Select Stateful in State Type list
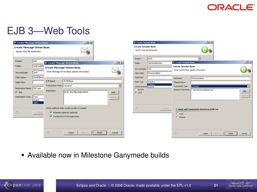257x192 pixels. point(159,87)
